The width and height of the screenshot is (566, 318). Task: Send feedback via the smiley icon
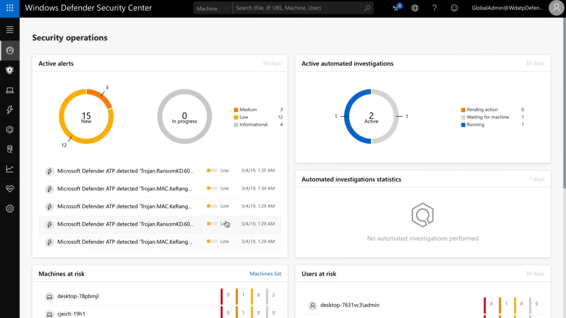tap(454, 8)
